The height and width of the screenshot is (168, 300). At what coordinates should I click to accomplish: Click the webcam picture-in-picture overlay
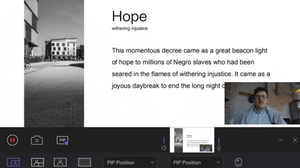[262, 103]
